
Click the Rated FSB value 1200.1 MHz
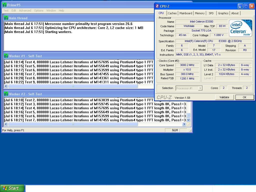point(187,78)
